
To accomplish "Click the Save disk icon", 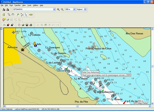I will [x=27, y=25].
